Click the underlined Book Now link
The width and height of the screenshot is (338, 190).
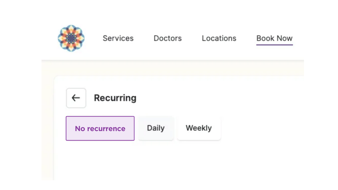point(274,38)
